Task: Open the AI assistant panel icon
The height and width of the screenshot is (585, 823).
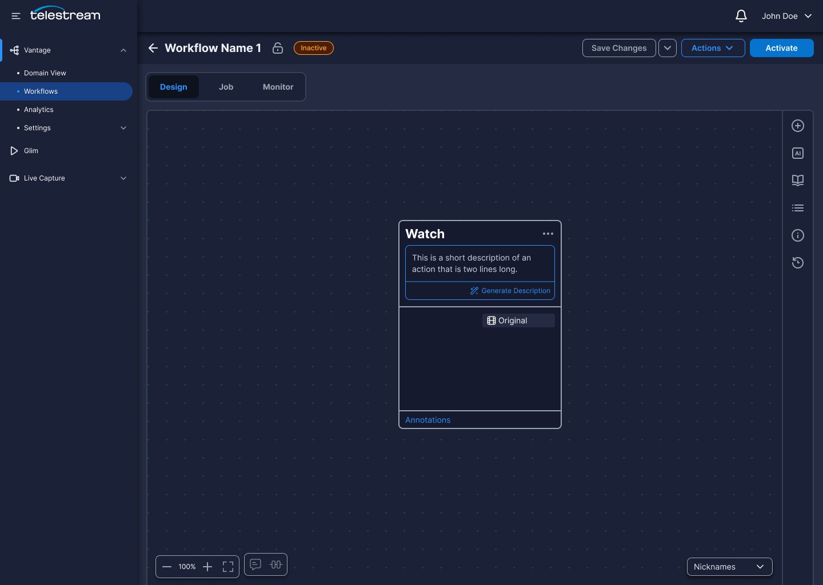Action: (x=798, y=153)
